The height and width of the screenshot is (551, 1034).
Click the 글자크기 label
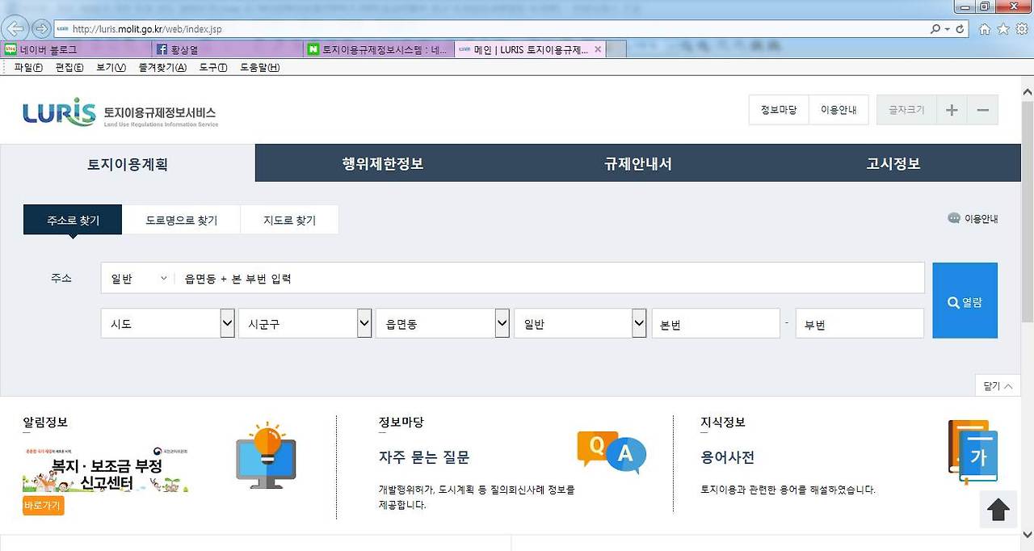(906, 110)
